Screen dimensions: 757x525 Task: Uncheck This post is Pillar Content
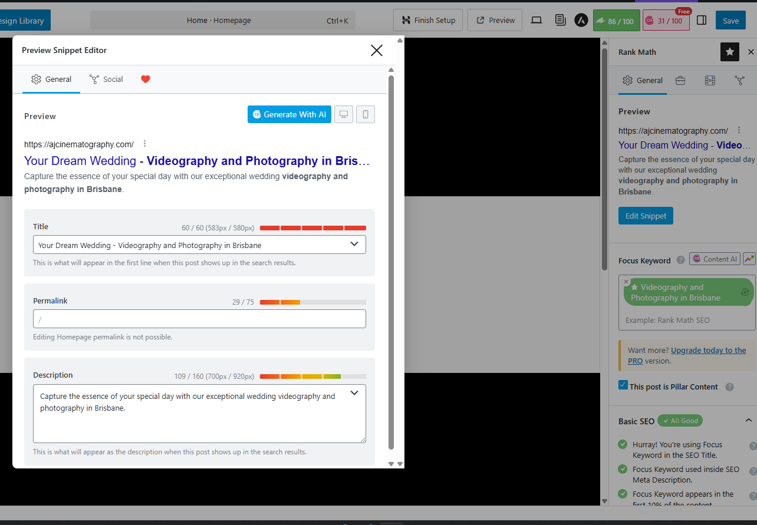coord(623,385)
